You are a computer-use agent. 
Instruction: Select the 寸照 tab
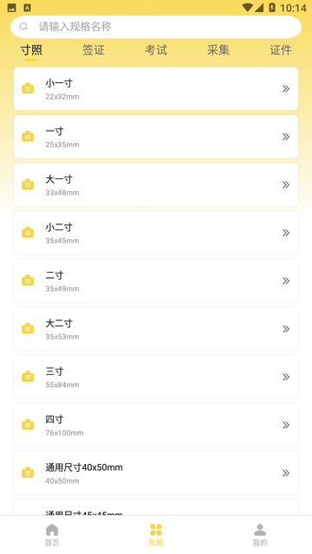pyautogui.click(x=31, y=50)
